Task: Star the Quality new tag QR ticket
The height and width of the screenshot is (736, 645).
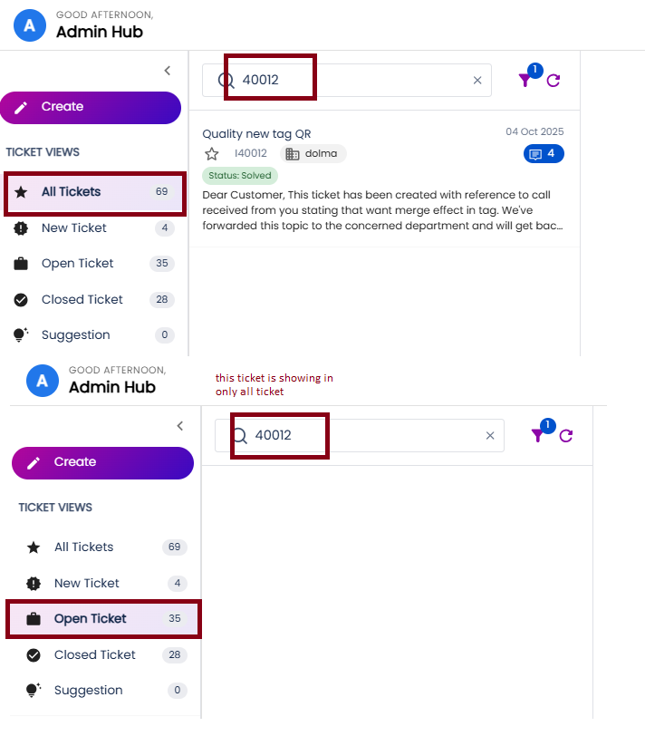Action: (212, 154)
